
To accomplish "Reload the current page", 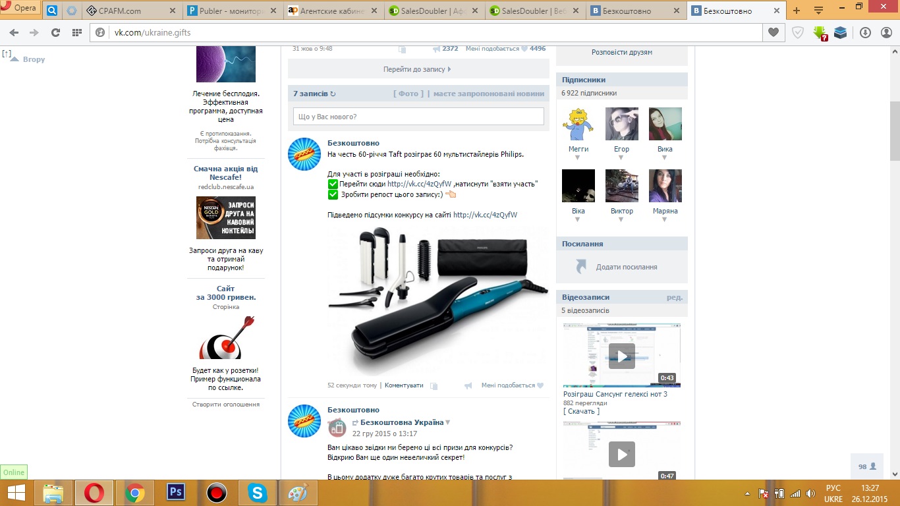I will point(55,32).
